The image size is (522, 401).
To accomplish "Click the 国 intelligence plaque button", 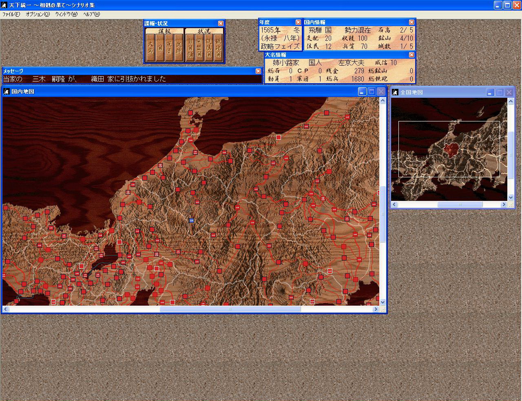I will 159,48.
